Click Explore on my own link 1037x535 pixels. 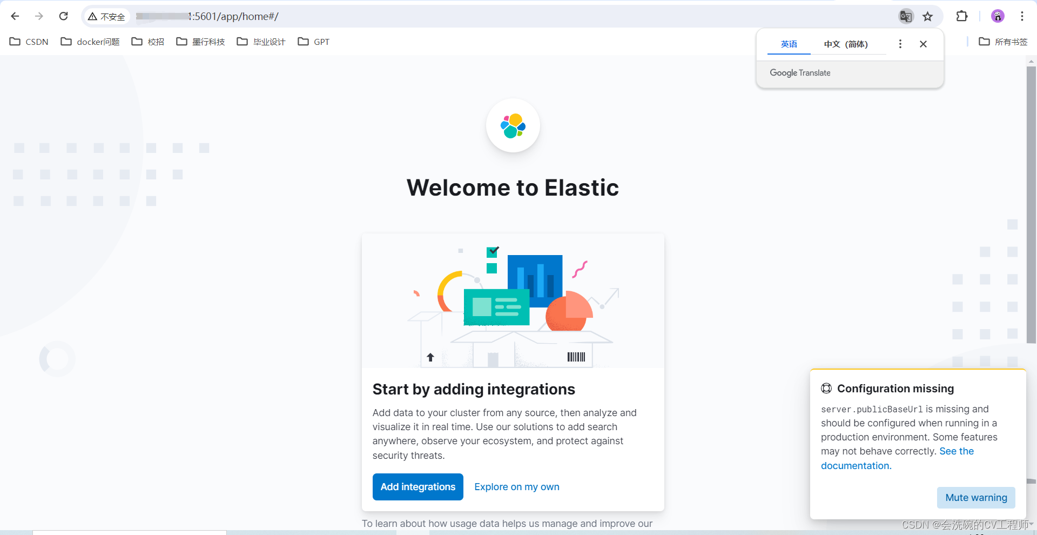pyautogui.click(x=517, y=487)
